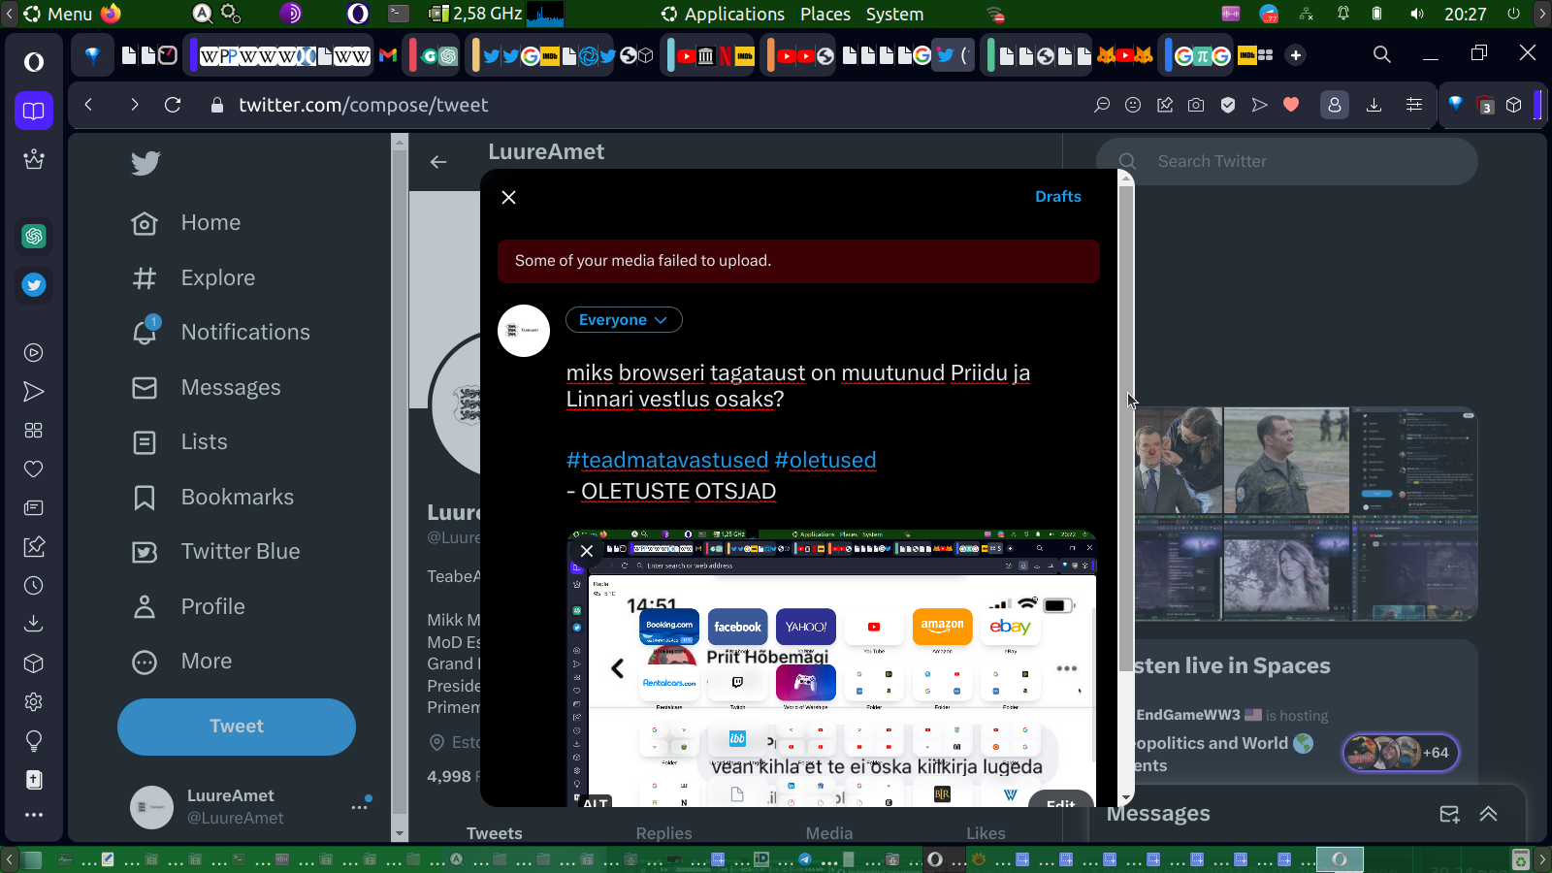This screenshot has height=873, width=1552.
Task: Open the System menu in top panel
Action: (x=894, y=15)
